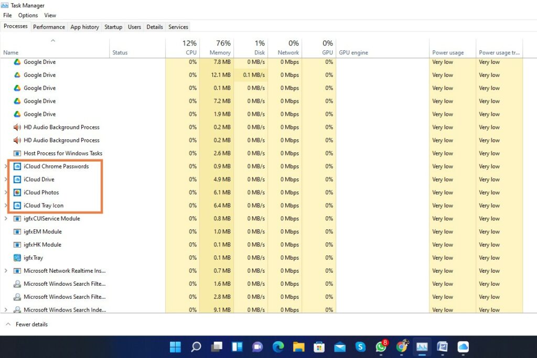Viewport: 537px width, 358px height.
Task: Select the 9.1 MB memory cell
Action: (x=217, y=310)
